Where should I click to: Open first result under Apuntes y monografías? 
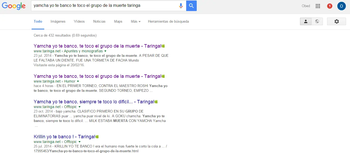(97, 46)
